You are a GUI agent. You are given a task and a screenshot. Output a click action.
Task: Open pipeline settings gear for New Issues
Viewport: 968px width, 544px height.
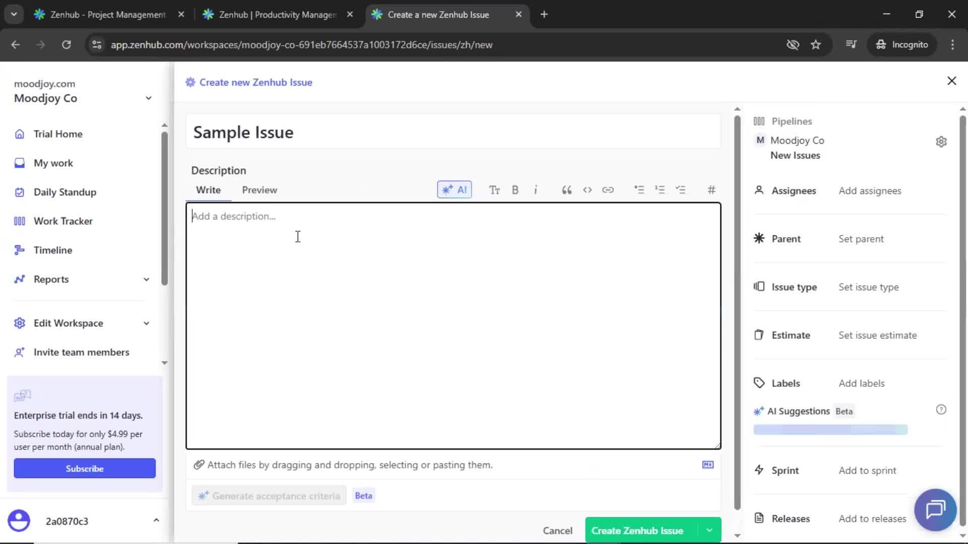click(942, 142)
